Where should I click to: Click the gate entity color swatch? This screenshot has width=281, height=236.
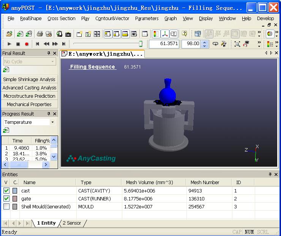[x=15, y=198]
